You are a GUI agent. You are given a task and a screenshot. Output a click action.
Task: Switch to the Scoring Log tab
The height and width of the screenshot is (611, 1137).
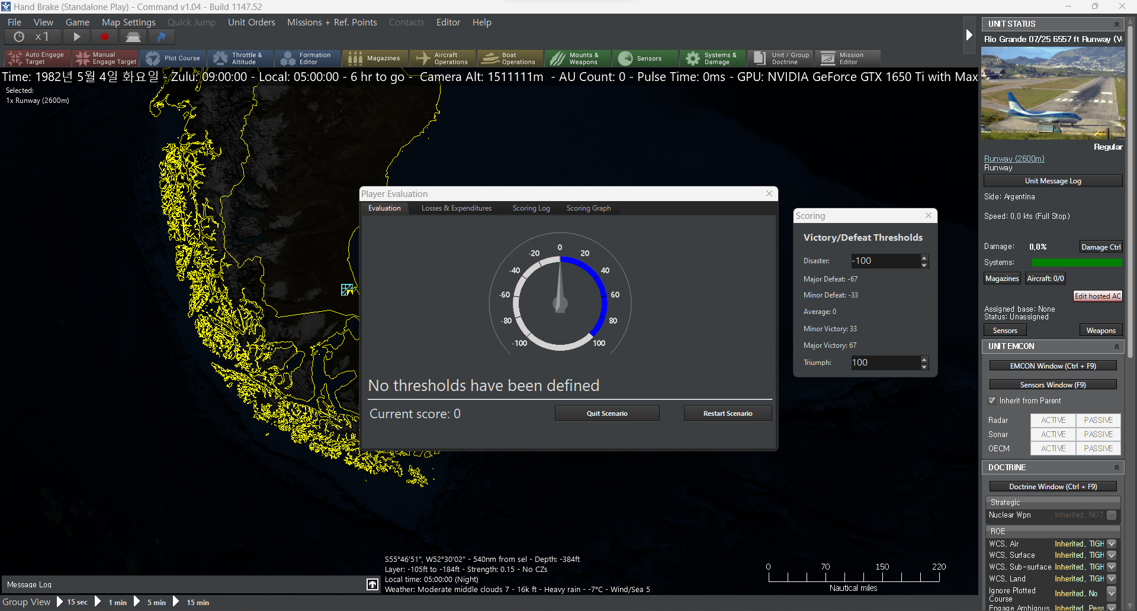(531, 208)
